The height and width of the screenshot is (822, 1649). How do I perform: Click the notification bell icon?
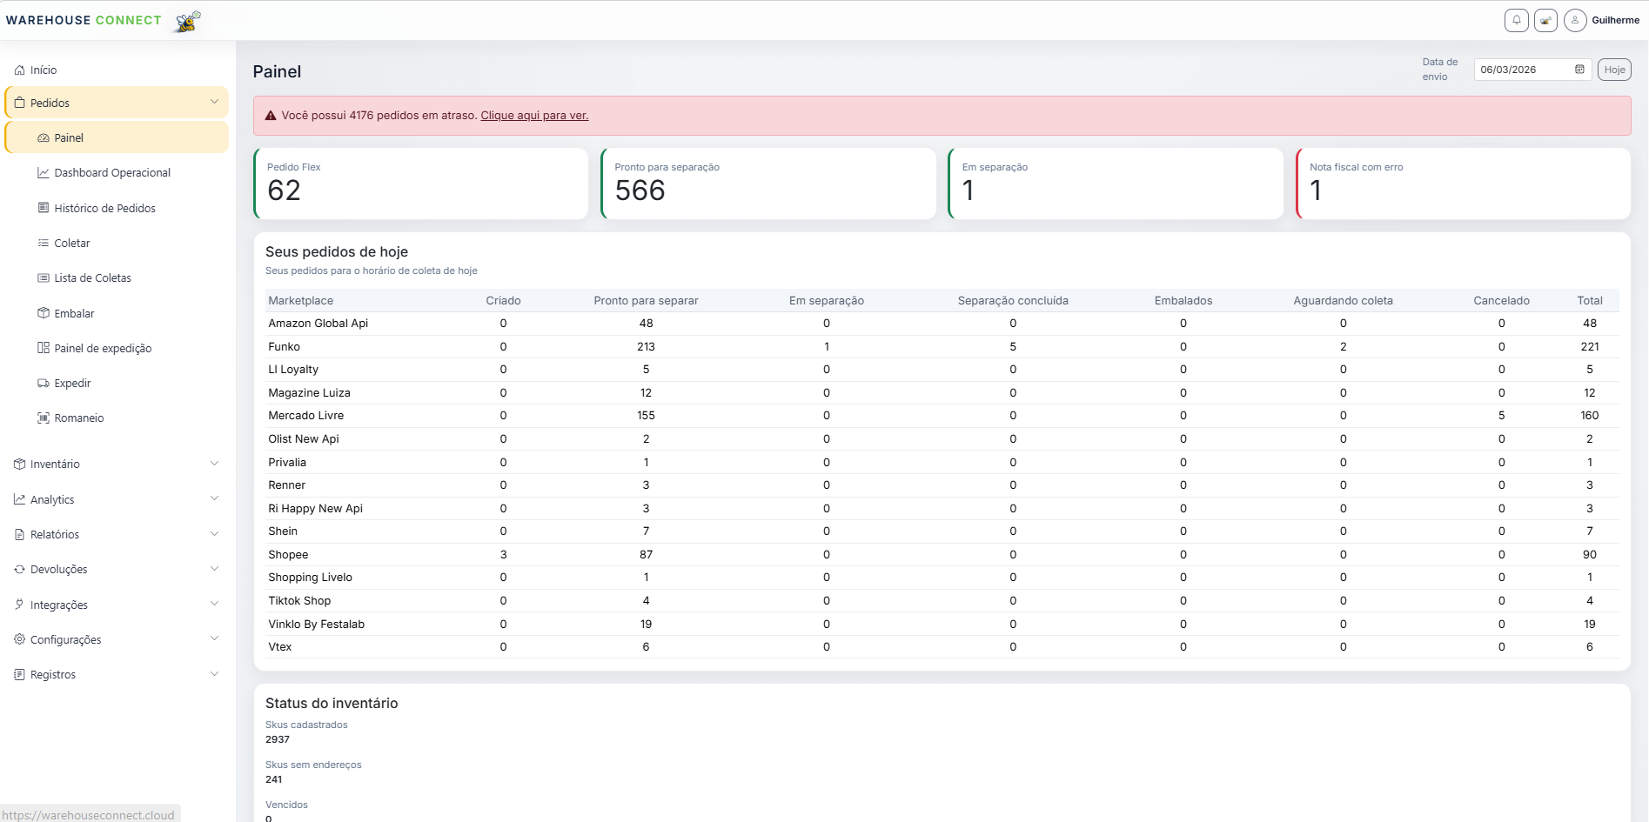1516,20
